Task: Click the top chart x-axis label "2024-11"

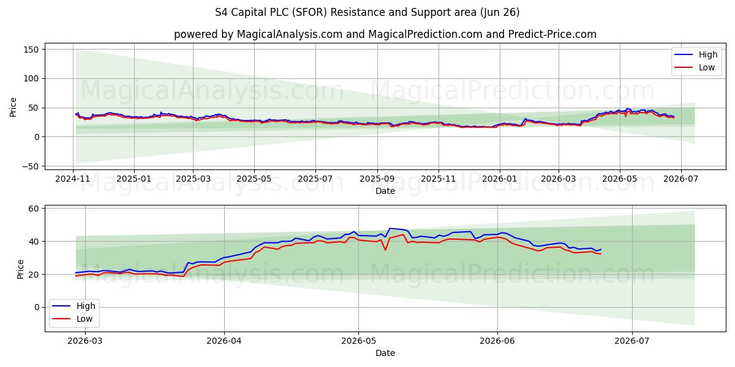Action: [73, 179]
